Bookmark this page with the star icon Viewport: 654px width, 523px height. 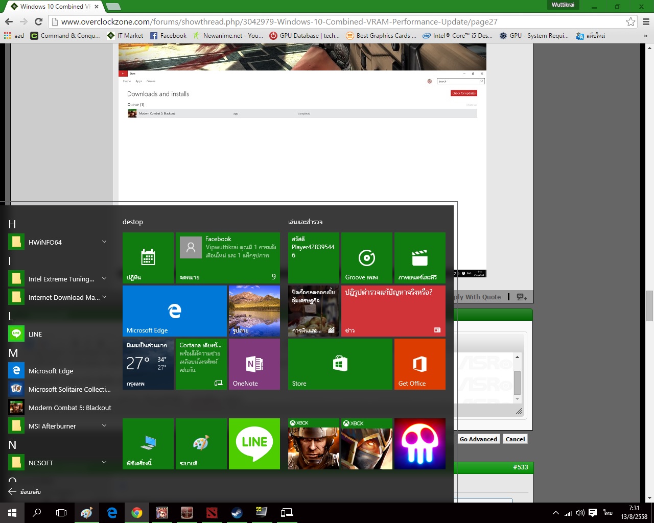coord(631,22)
